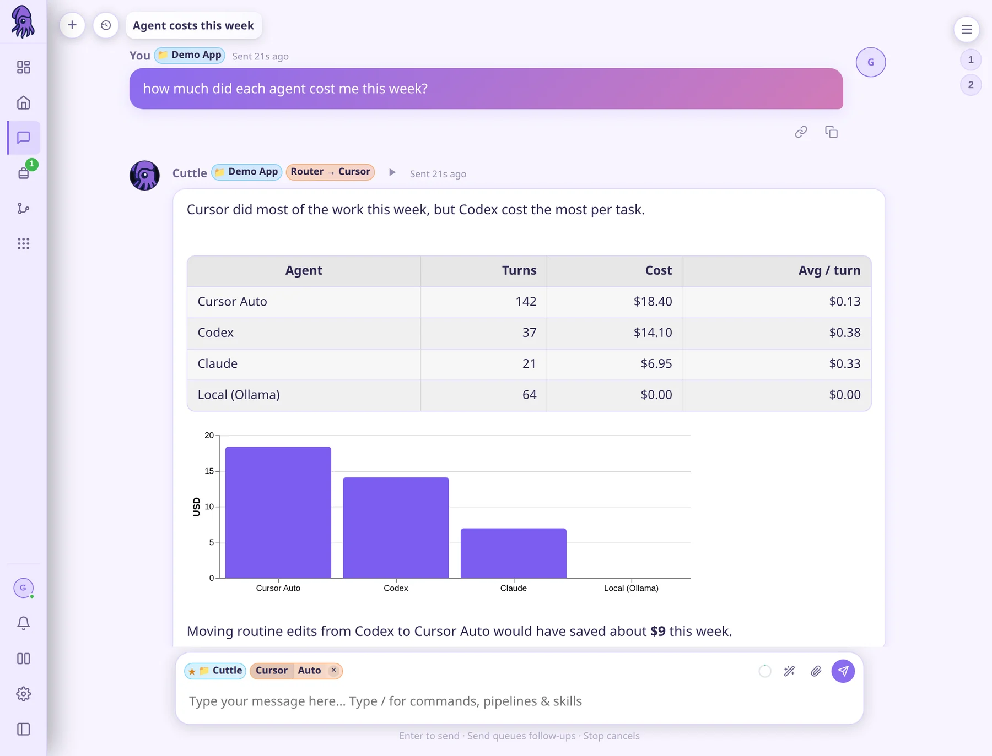This screenshot has height=756, width=992.
Task: Open the docs book icon in sidebar
Action: point(23,659)
